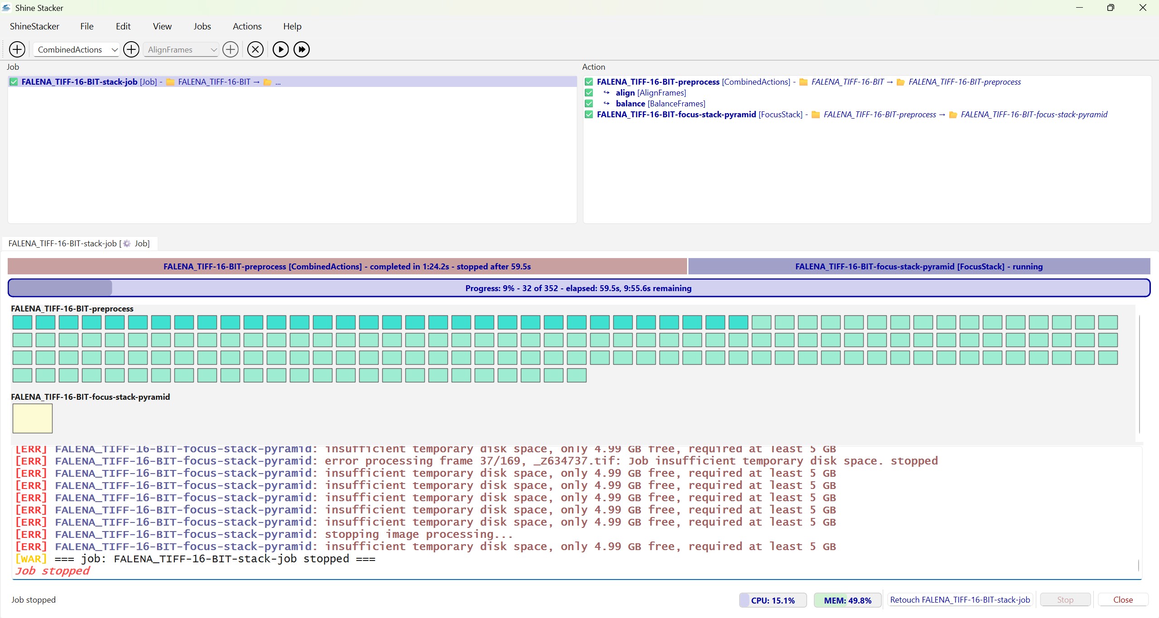Click the greyed add sub-action plus icon
Screen dimensions: 1159x618
point(231,49)
